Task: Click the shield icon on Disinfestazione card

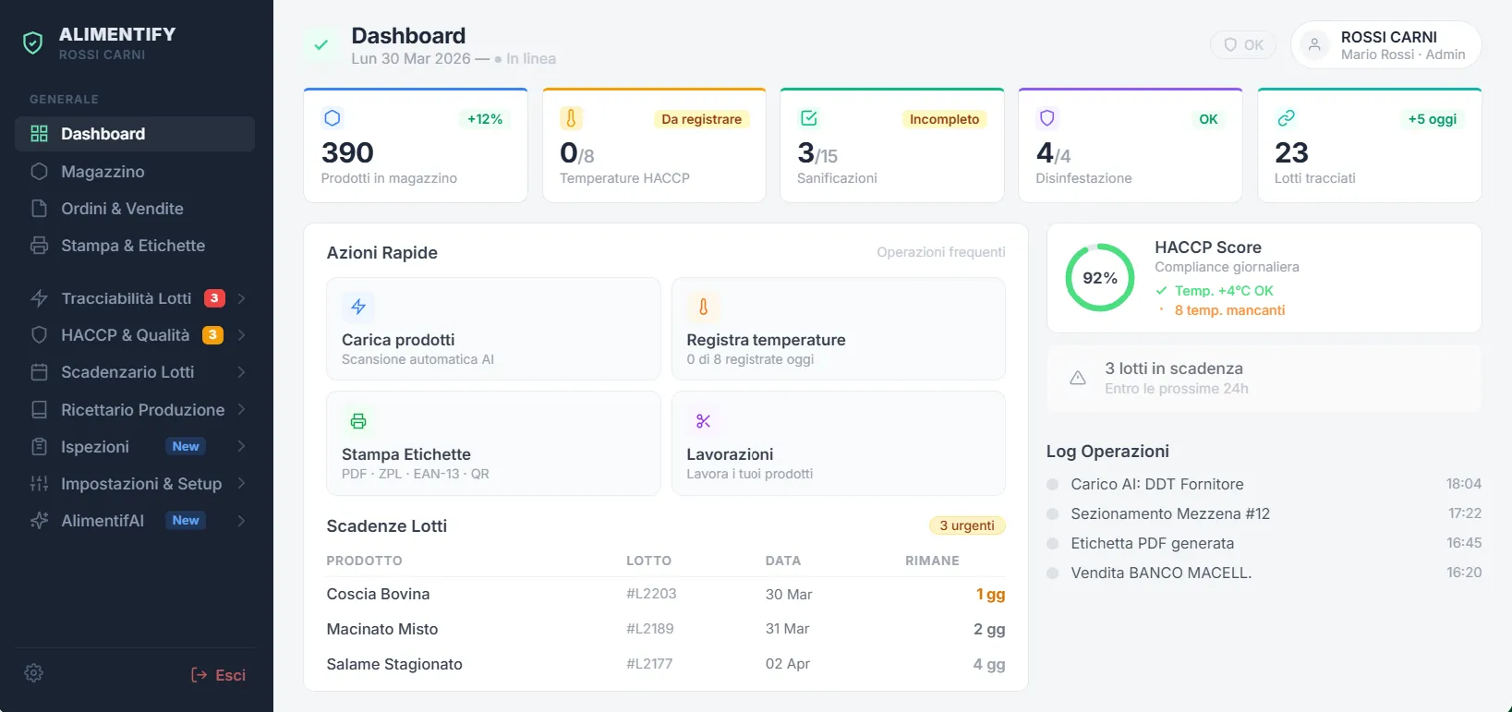Action: pos(1047,118)
